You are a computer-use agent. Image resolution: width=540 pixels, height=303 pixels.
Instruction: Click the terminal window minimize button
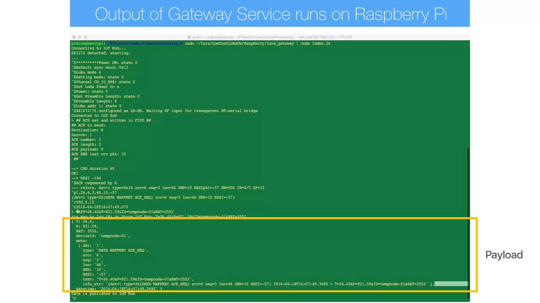(80, 37)
